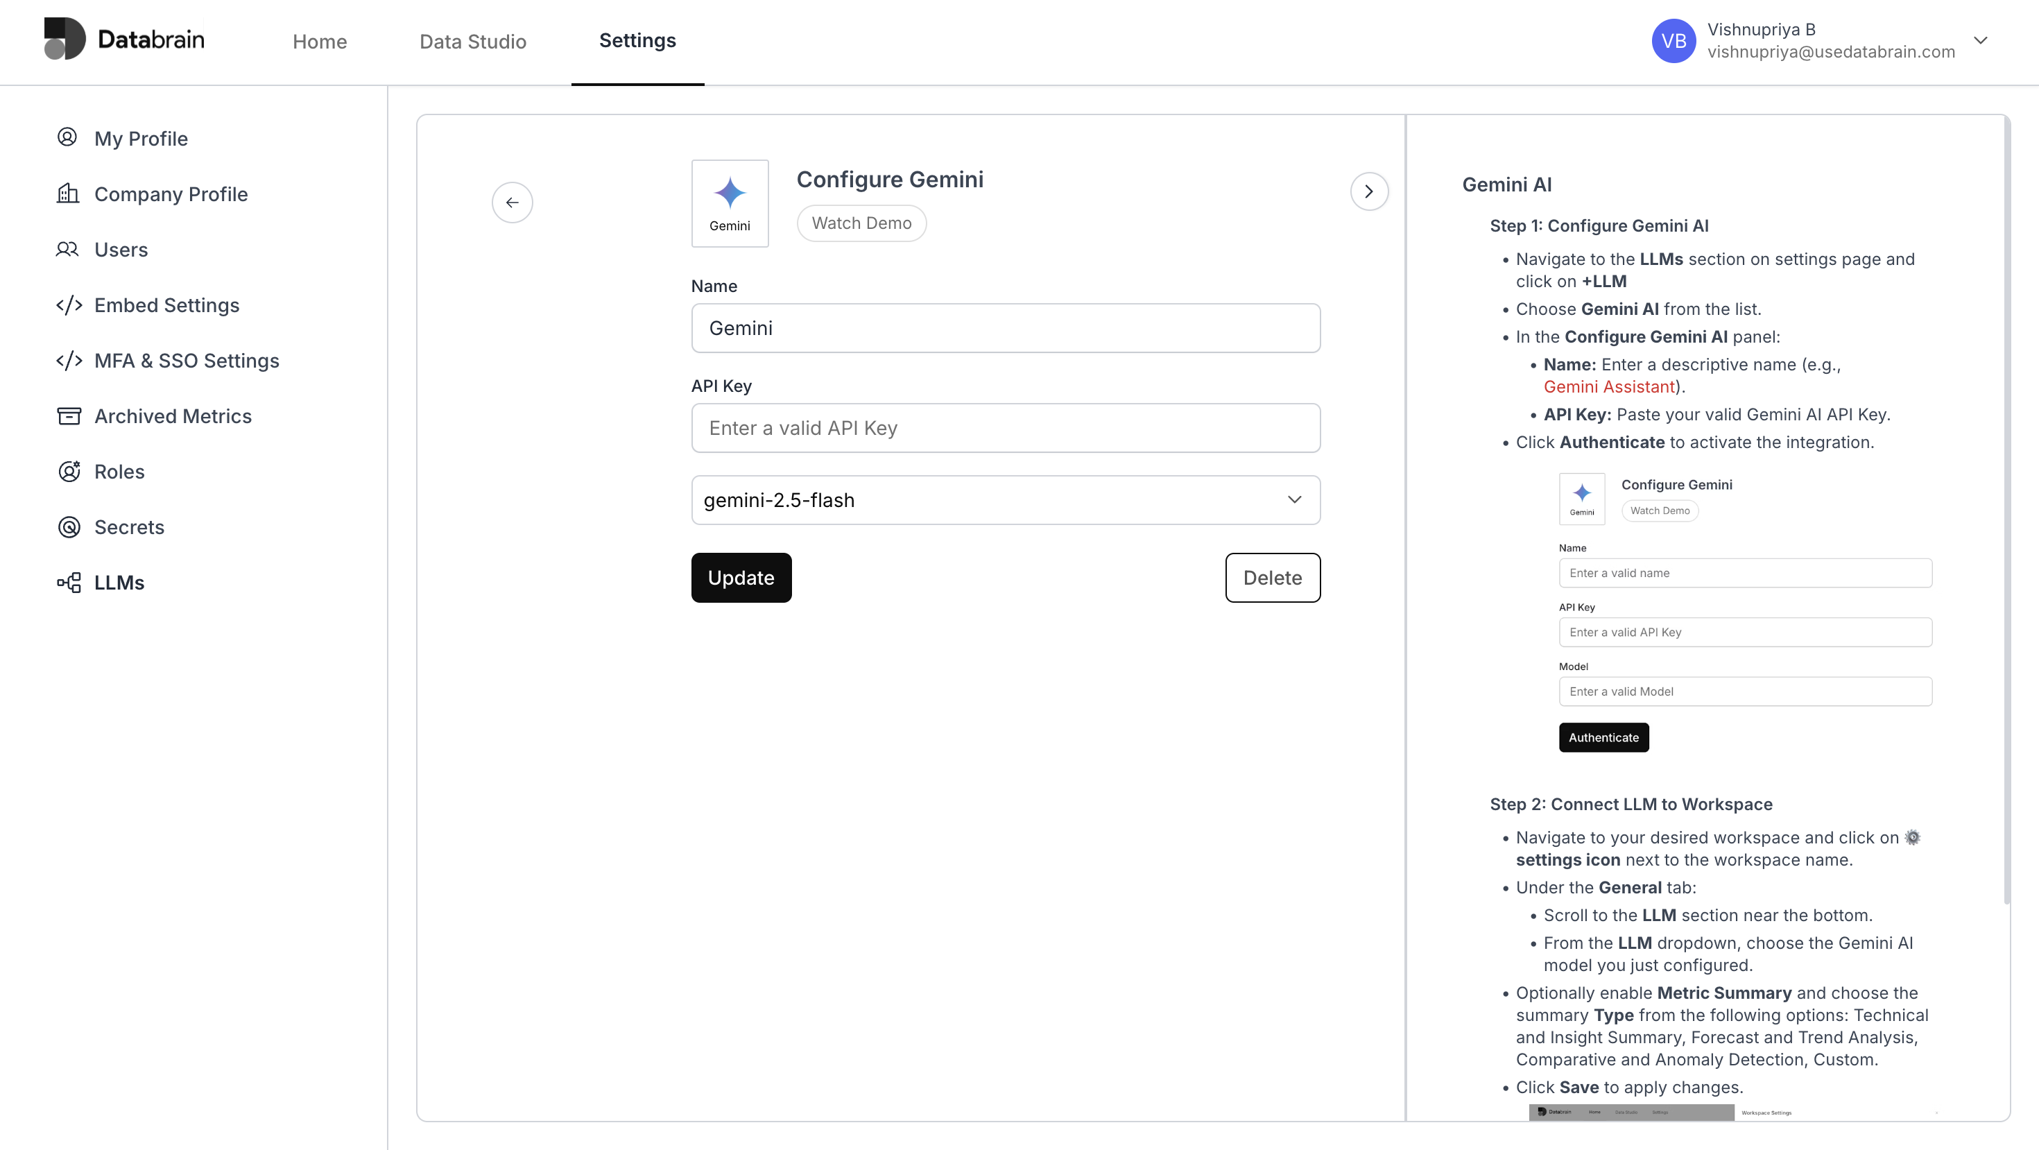Viewport: 2039px width, 1150px height.
Task: Click the Update button
Action: (x=741, y=578)
